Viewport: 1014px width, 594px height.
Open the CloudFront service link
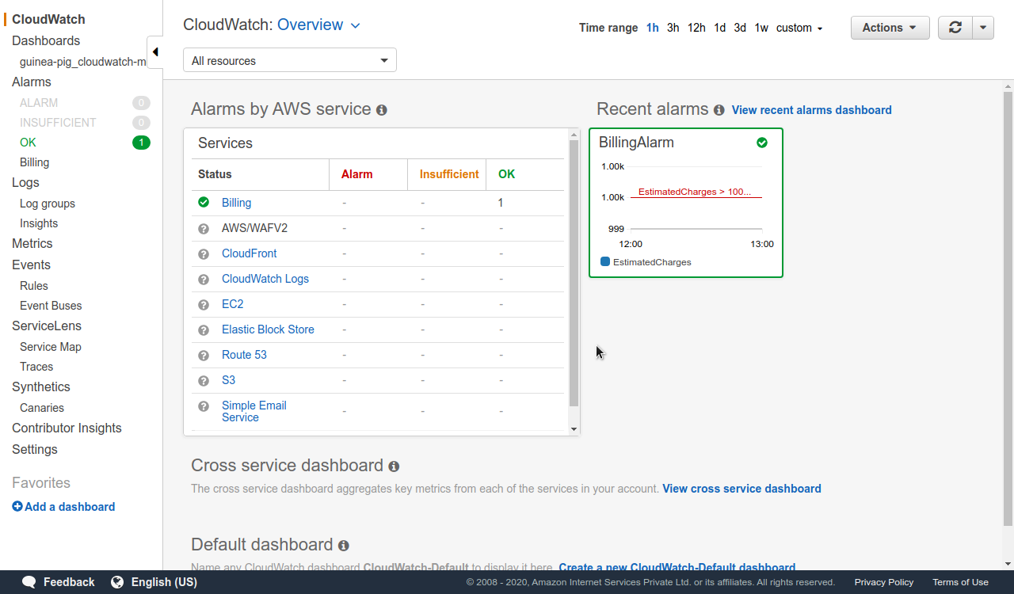point(250,253)
